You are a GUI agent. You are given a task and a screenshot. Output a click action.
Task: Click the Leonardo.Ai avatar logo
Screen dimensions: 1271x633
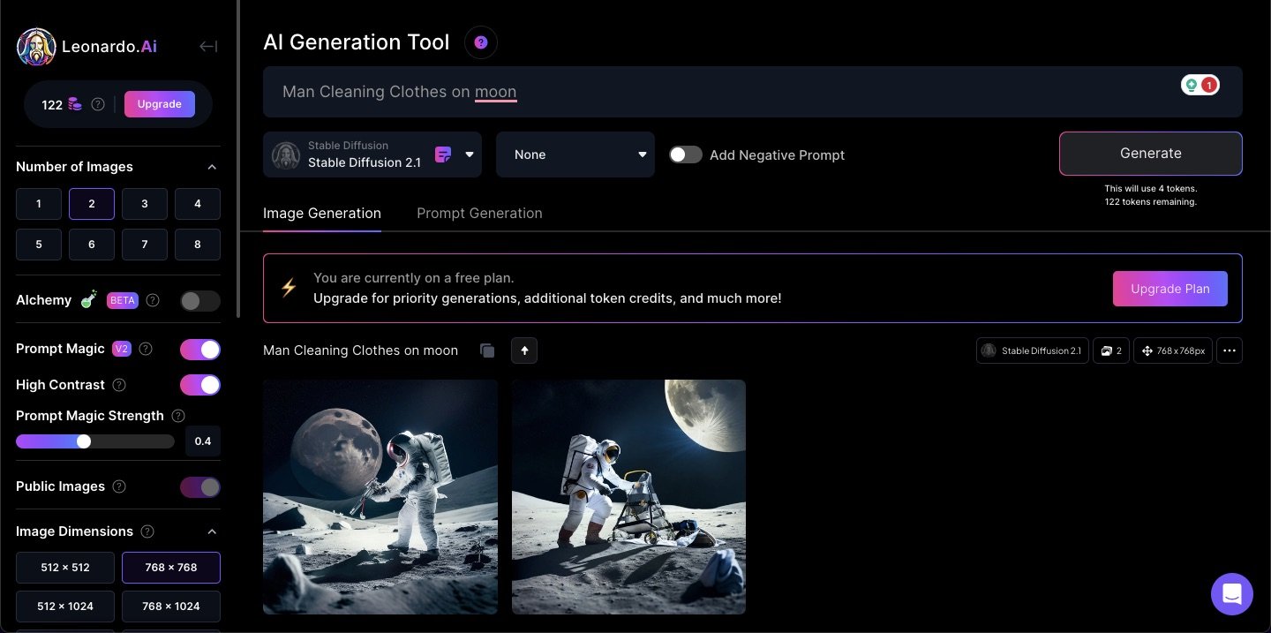[x=36, y=47]
